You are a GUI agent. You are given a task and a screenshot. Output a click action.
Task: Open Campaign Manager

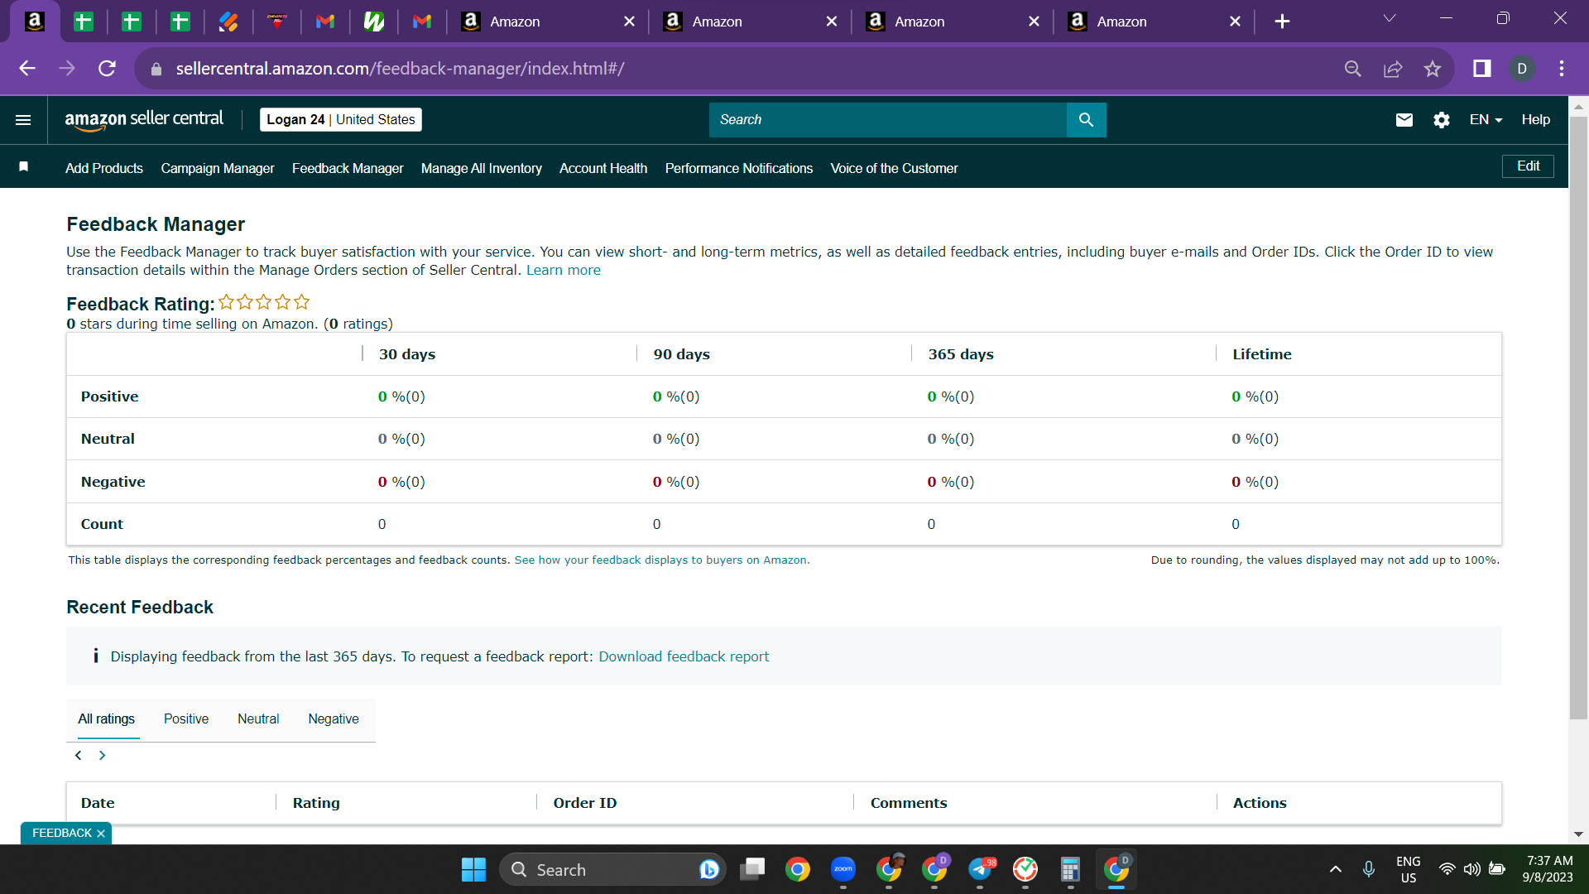click(218, 168)
